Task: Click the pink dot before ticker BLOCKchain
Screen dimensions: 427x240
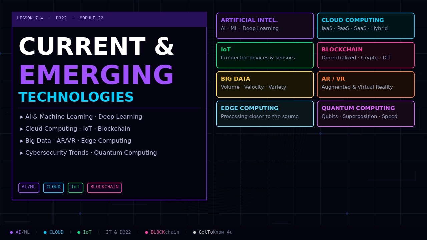Action: (x=146, y=232)
